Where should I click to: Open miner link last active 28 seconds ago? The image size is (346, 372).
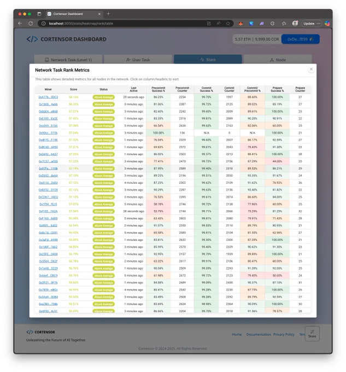[x=48, y=211]
